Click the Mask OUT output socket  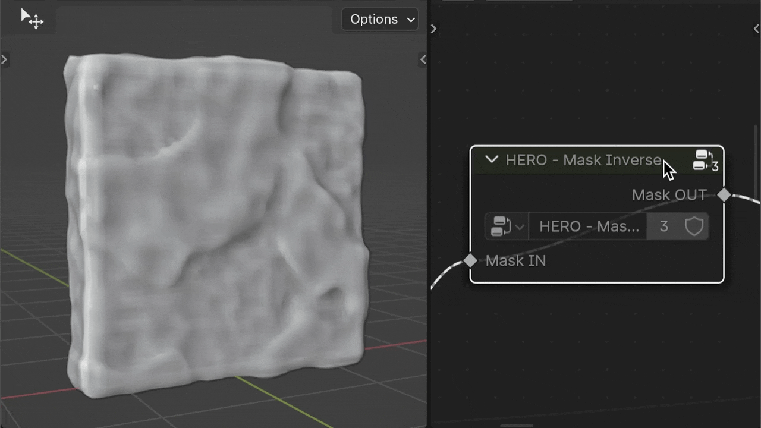point(724,194)
